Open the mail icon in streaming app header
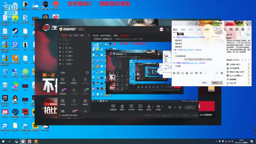The width and height of the screenshot is (256, 144). click(168, 29)
